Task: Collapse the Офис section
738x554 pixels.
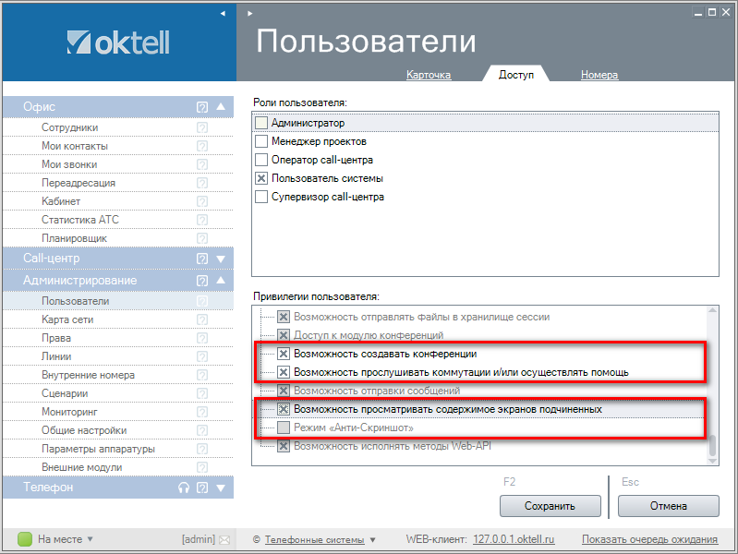Action: 221,107
